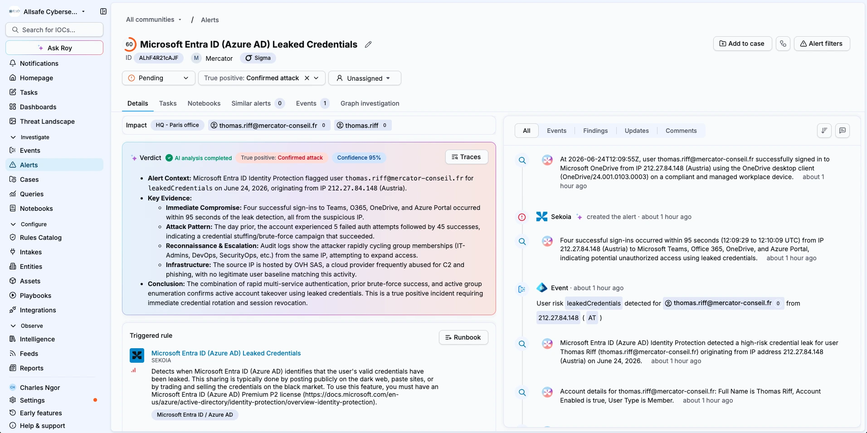Image resolution: width=867 pixels, height=433 pixels.
Task: Open the Unassigned assignee dropdown
Action: pyautogui.click(x=365, y=78)
